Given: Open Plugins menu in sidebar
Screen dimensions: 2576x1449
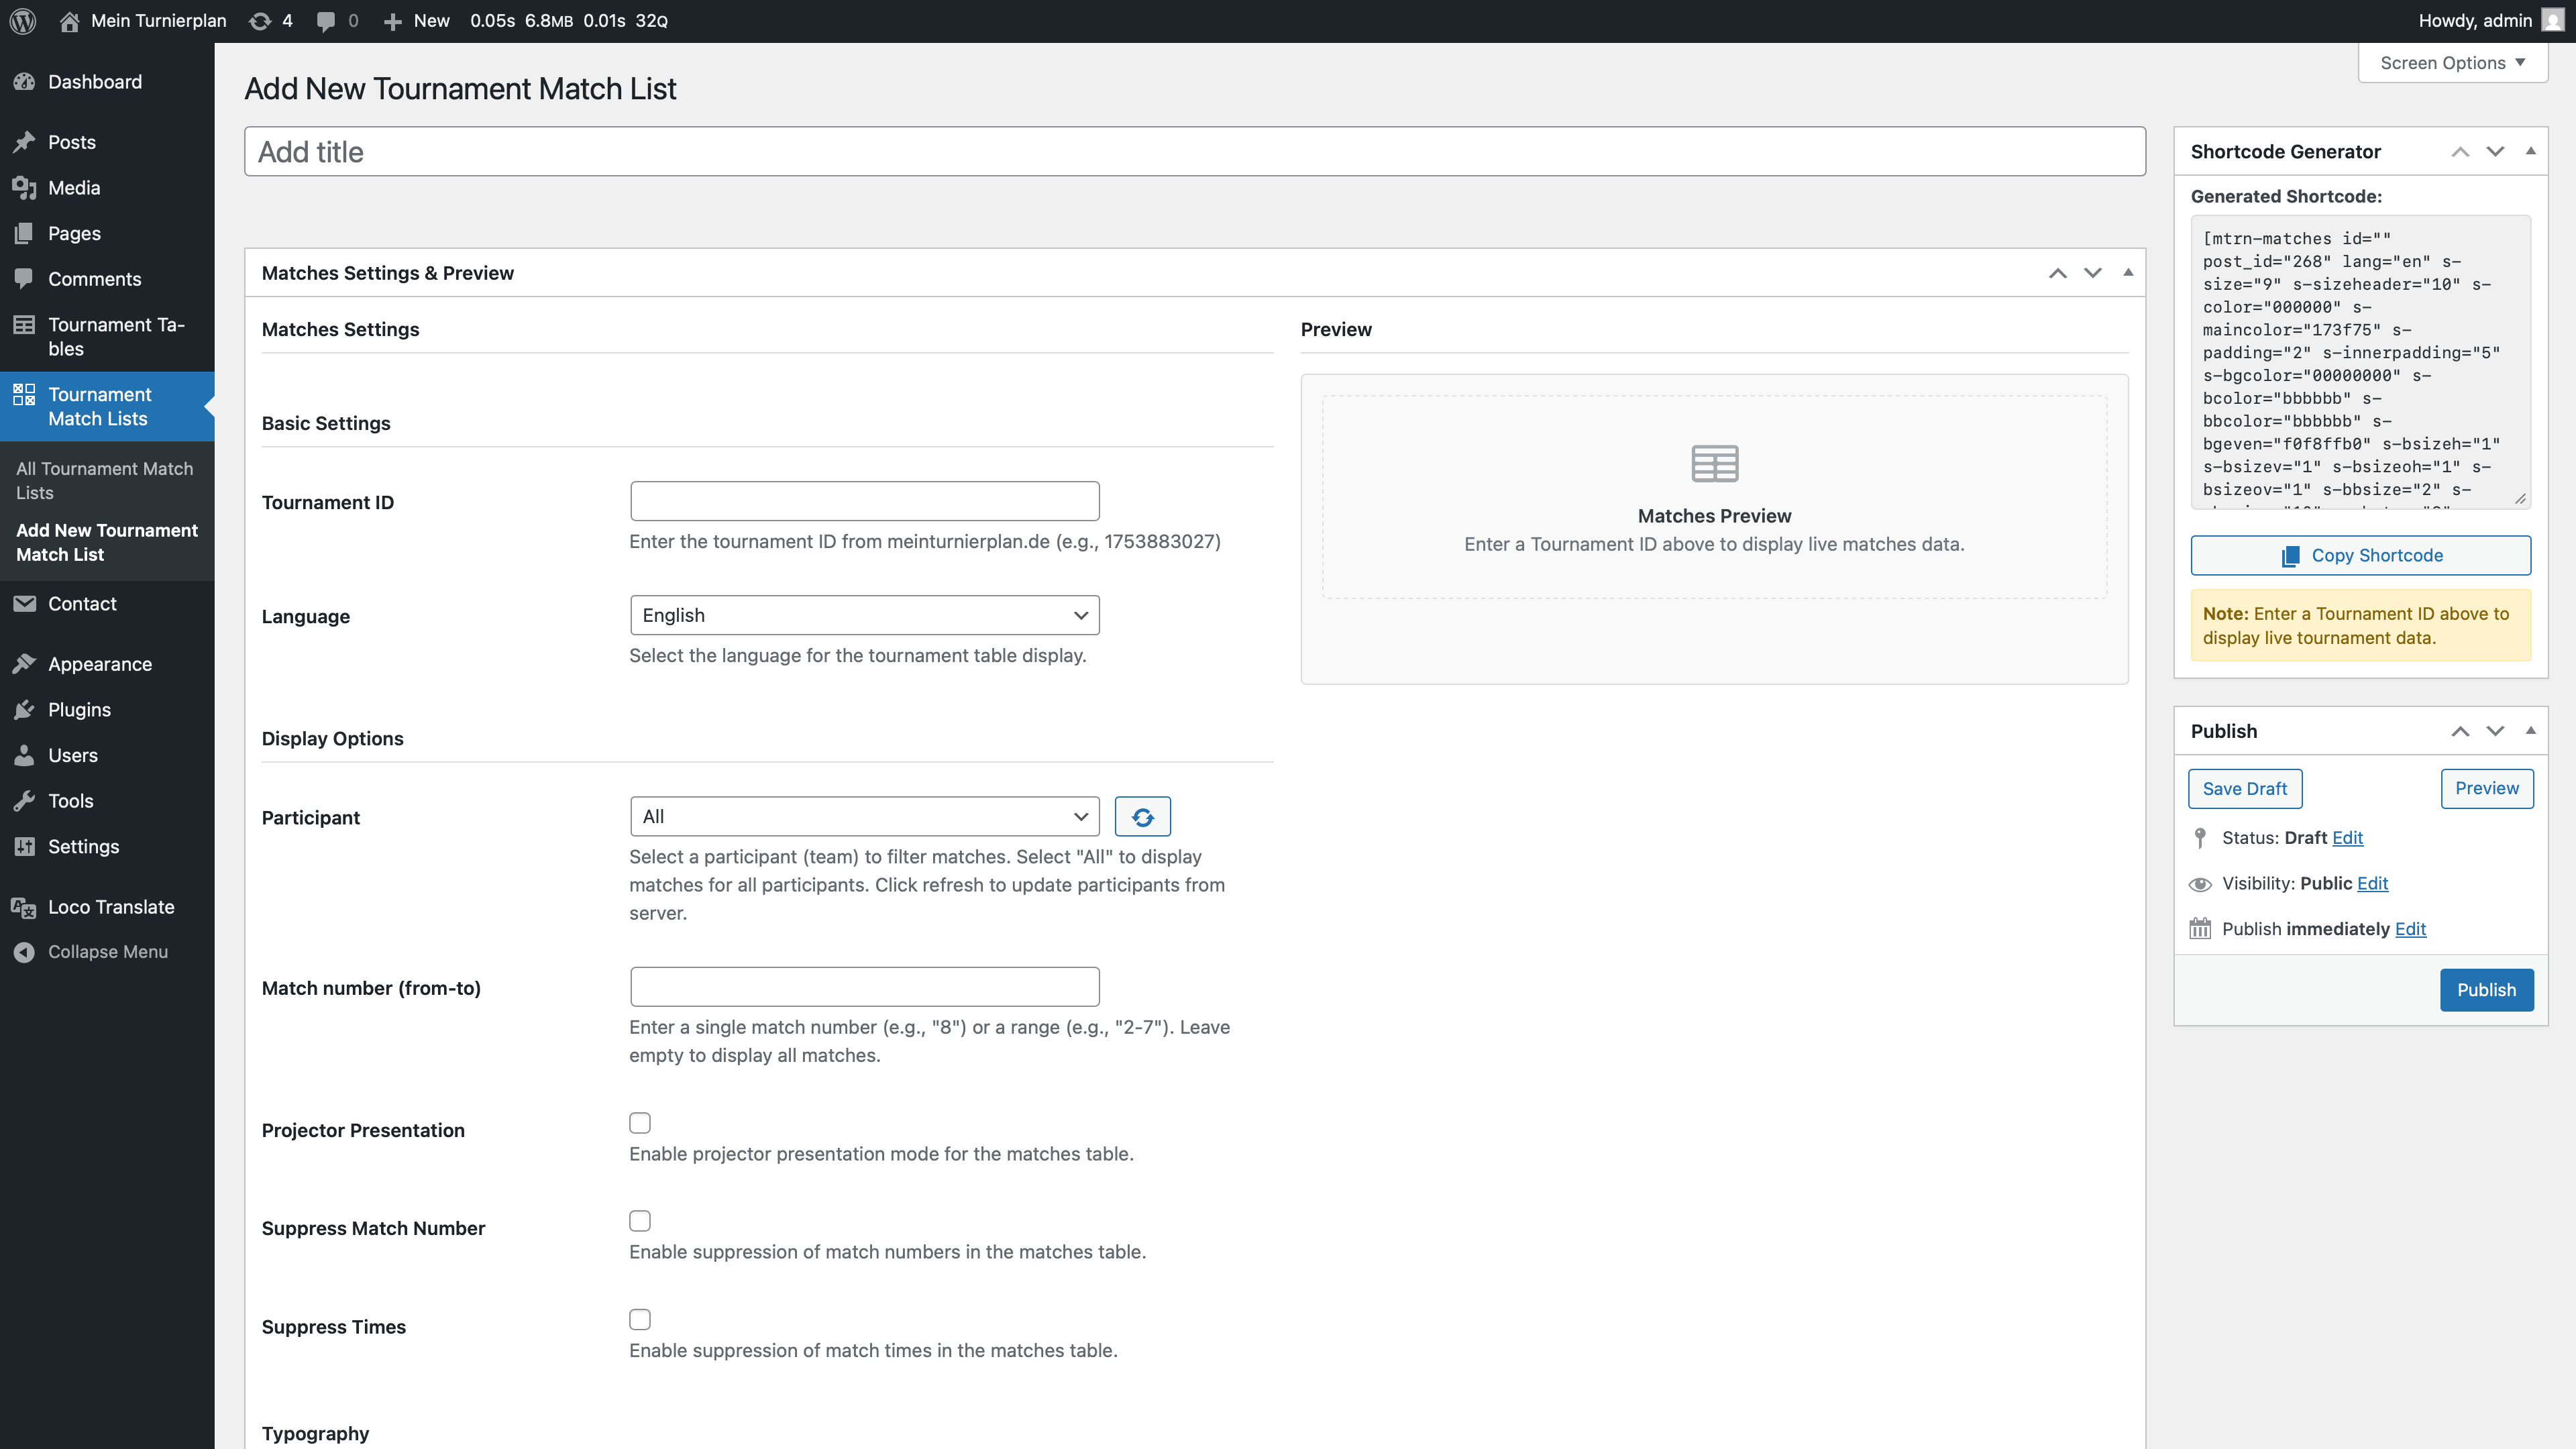Looking at the screenshot, I should 79,710.
